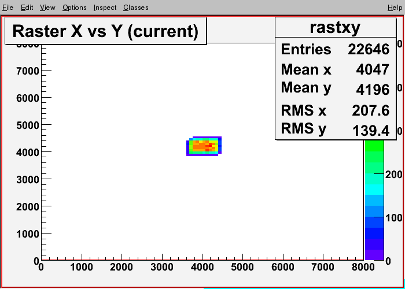The height and width of the screenshot is (289, 405).
Task: Click the 2000 label on the Y axis
Action: point(28,207)
